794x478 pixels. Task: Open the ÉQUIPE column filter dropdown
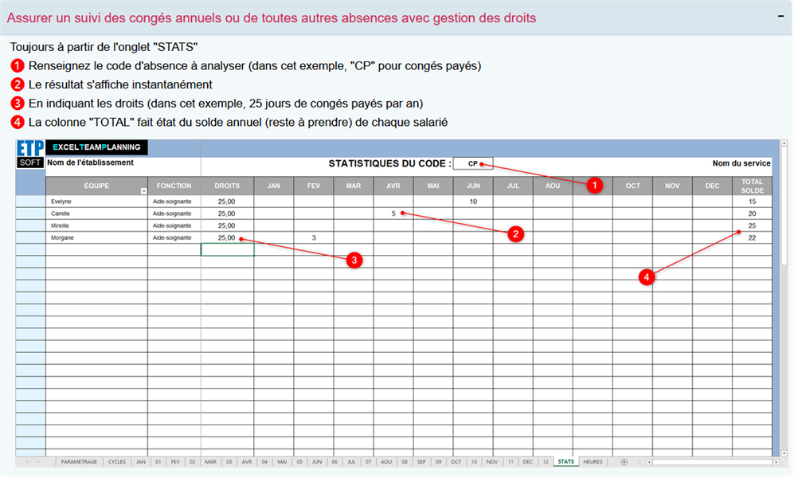pos(144,191)
